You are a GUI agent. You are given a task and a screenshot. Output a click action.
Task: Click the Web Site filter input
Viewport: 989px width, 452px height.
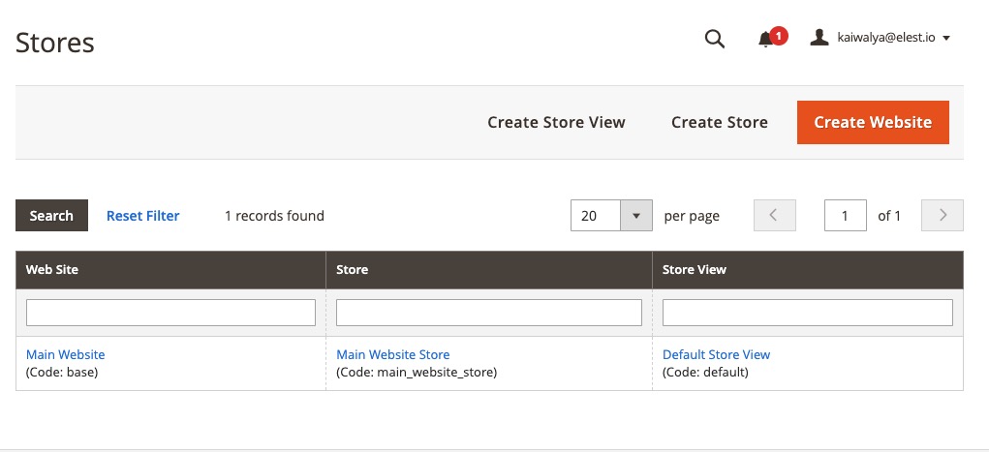170,313
